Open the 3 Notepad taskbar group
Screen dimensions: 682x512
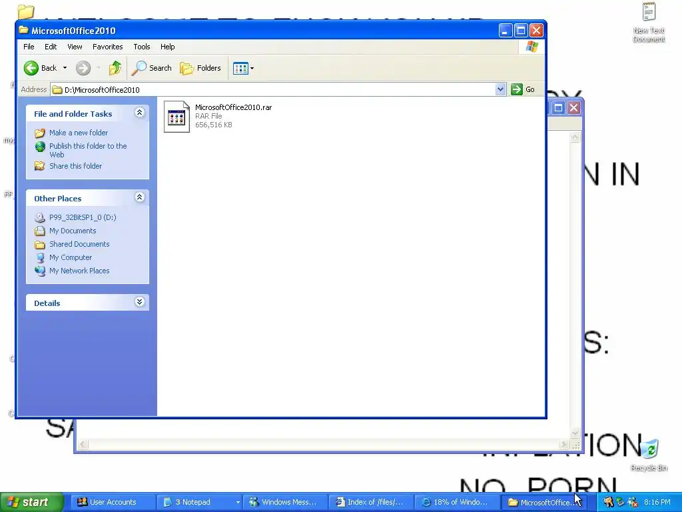(198, 502)
